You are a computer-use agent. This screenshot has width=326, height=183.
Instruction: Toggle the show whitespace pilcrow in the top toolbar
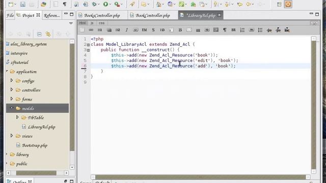[x=65, y=4]
